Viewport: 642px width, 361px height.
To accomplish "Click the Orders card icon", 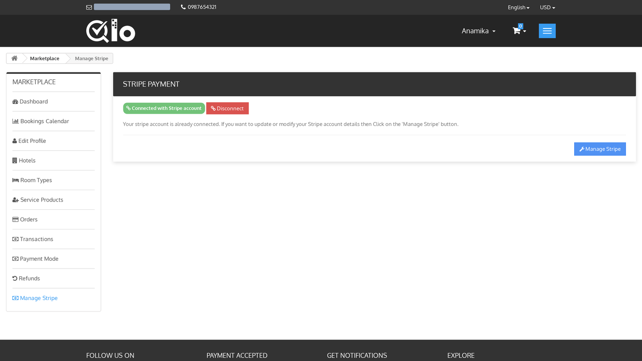I will click(16, 219).
